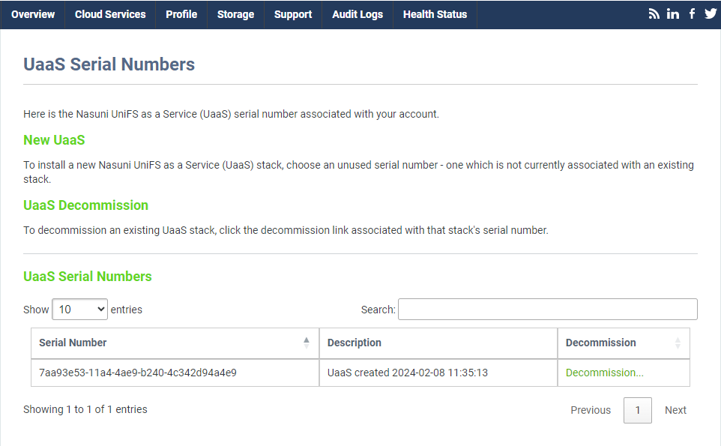The height and width of the screenshot is (446, 721).
Task: Open the RSS feed icon
Action: [x=654, y=14]
